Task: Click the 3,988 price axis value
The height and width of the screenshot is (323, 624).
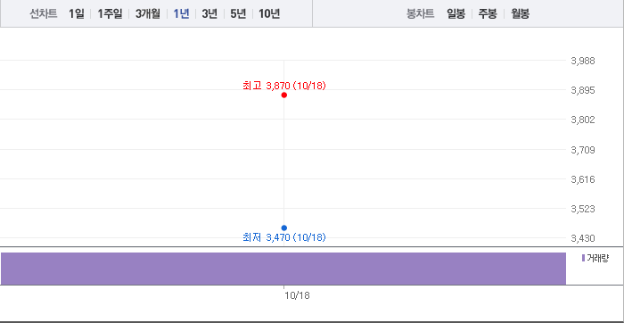Action: click(583, 61)
